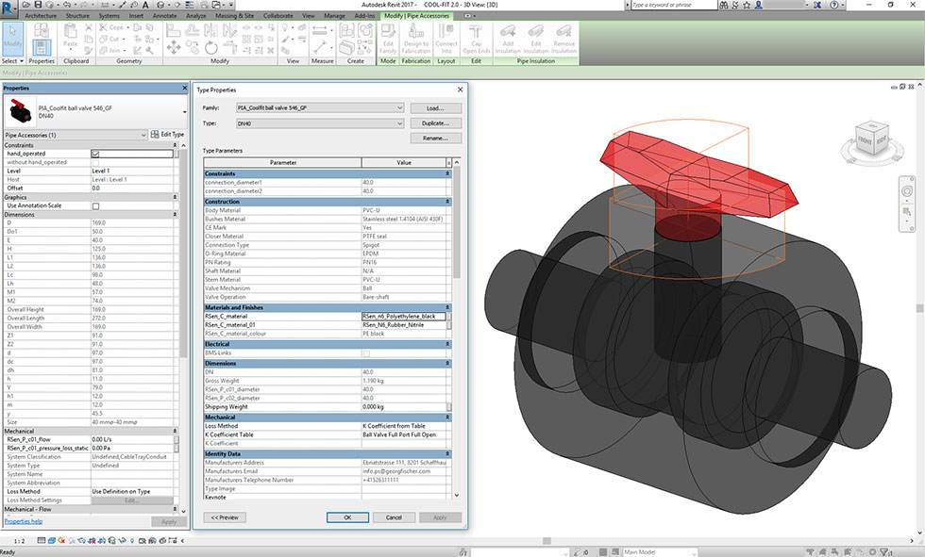This screenshot has height=557, width=925.
Task: Click the Design to Fabrication icon
Action: [x=416, y=39]
